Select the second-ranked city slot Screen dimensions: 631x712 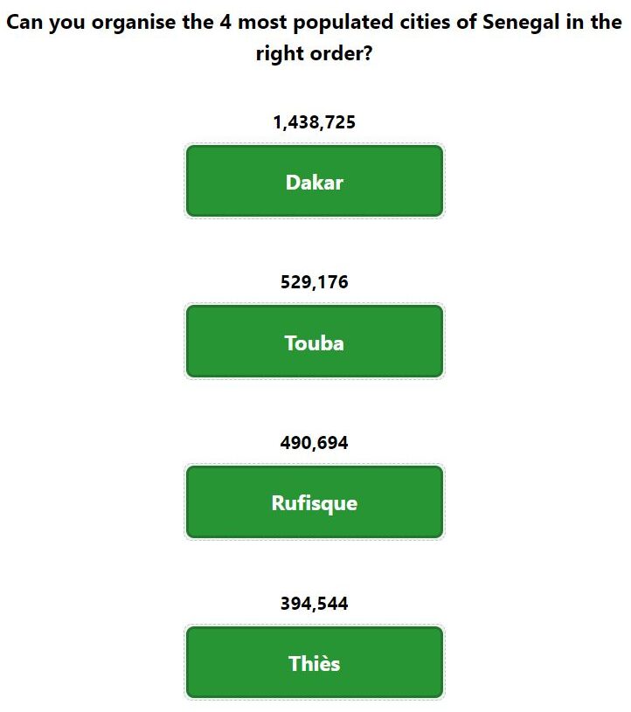click(315, 341)
